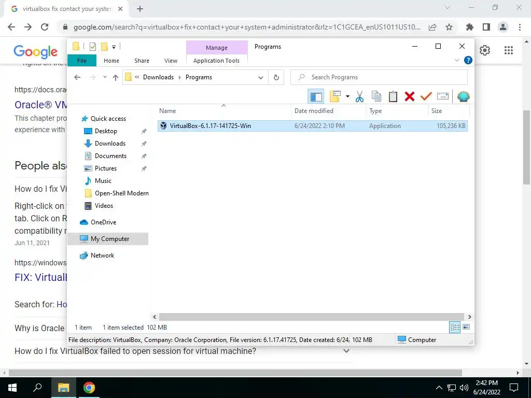
Task: Open the Application Tools tab
Action: click(216, 61)
